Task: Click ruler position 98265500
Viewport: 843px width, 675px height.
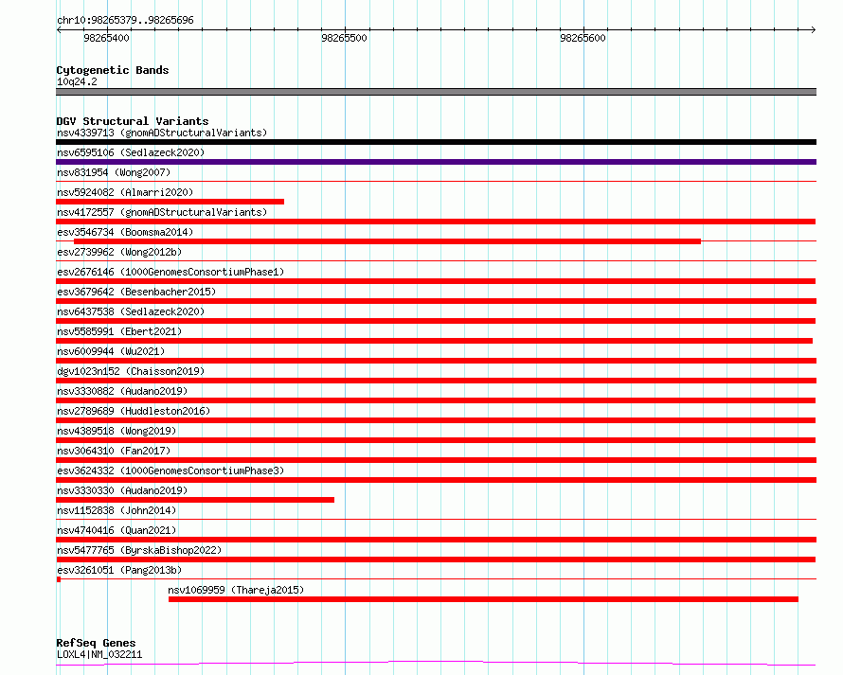Action: 344,38
